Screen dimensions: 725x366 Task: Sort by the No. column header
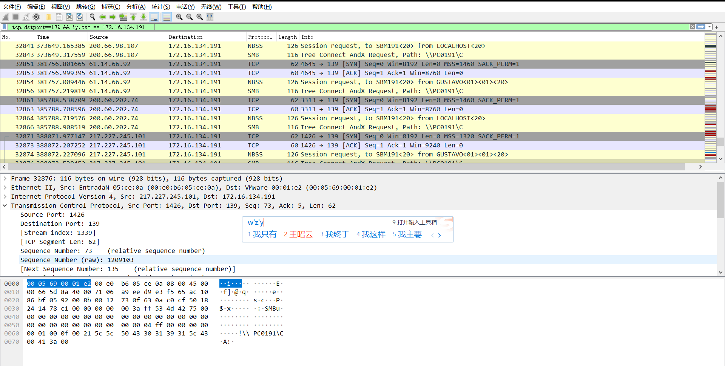coord(17,37)
